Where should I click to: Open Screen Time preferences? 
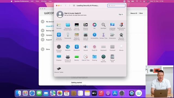click(103, 36)
